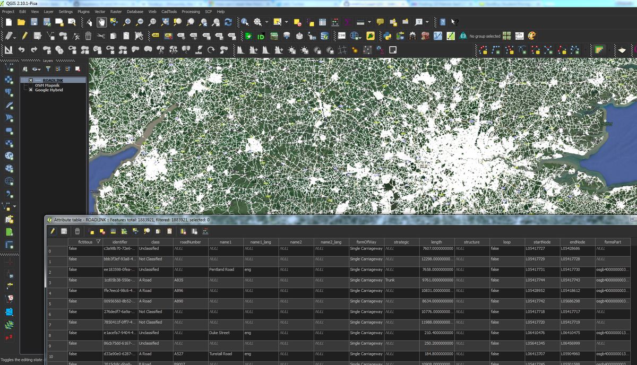Click the Zoom In magnifier tool

pyautogui.click(x=127, y=22)
